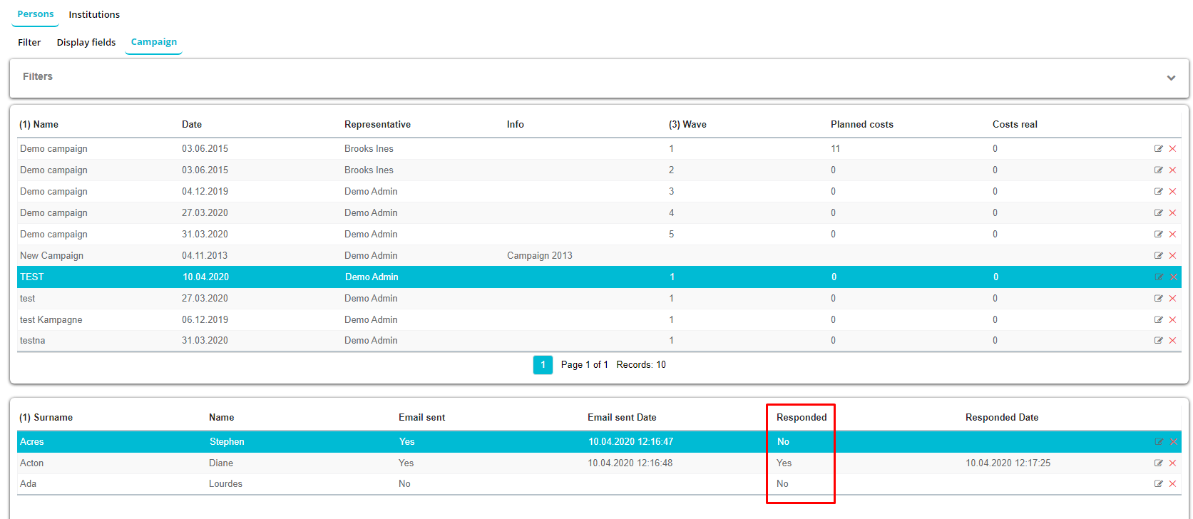1193x519 pixels.
Task: Edit the Ada Lourdes recipient row
Action: pos(1158,484)
